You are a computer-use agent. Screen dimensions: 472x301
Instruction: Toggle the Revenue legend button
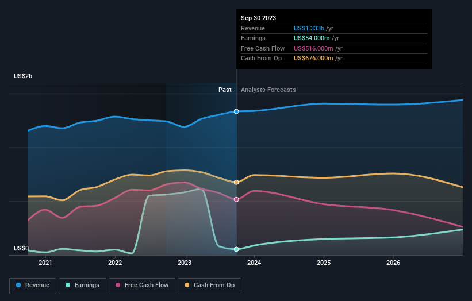coord(33,285)
